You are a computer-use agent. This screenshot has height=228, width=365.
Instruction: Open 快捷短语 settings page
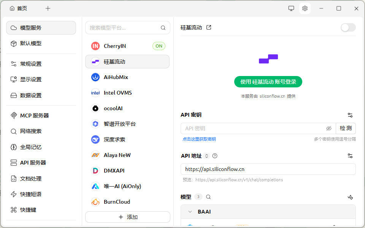(41, 194)
